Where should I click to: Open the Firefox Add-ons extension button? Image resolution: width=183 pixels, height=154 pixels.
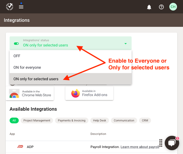89,93
